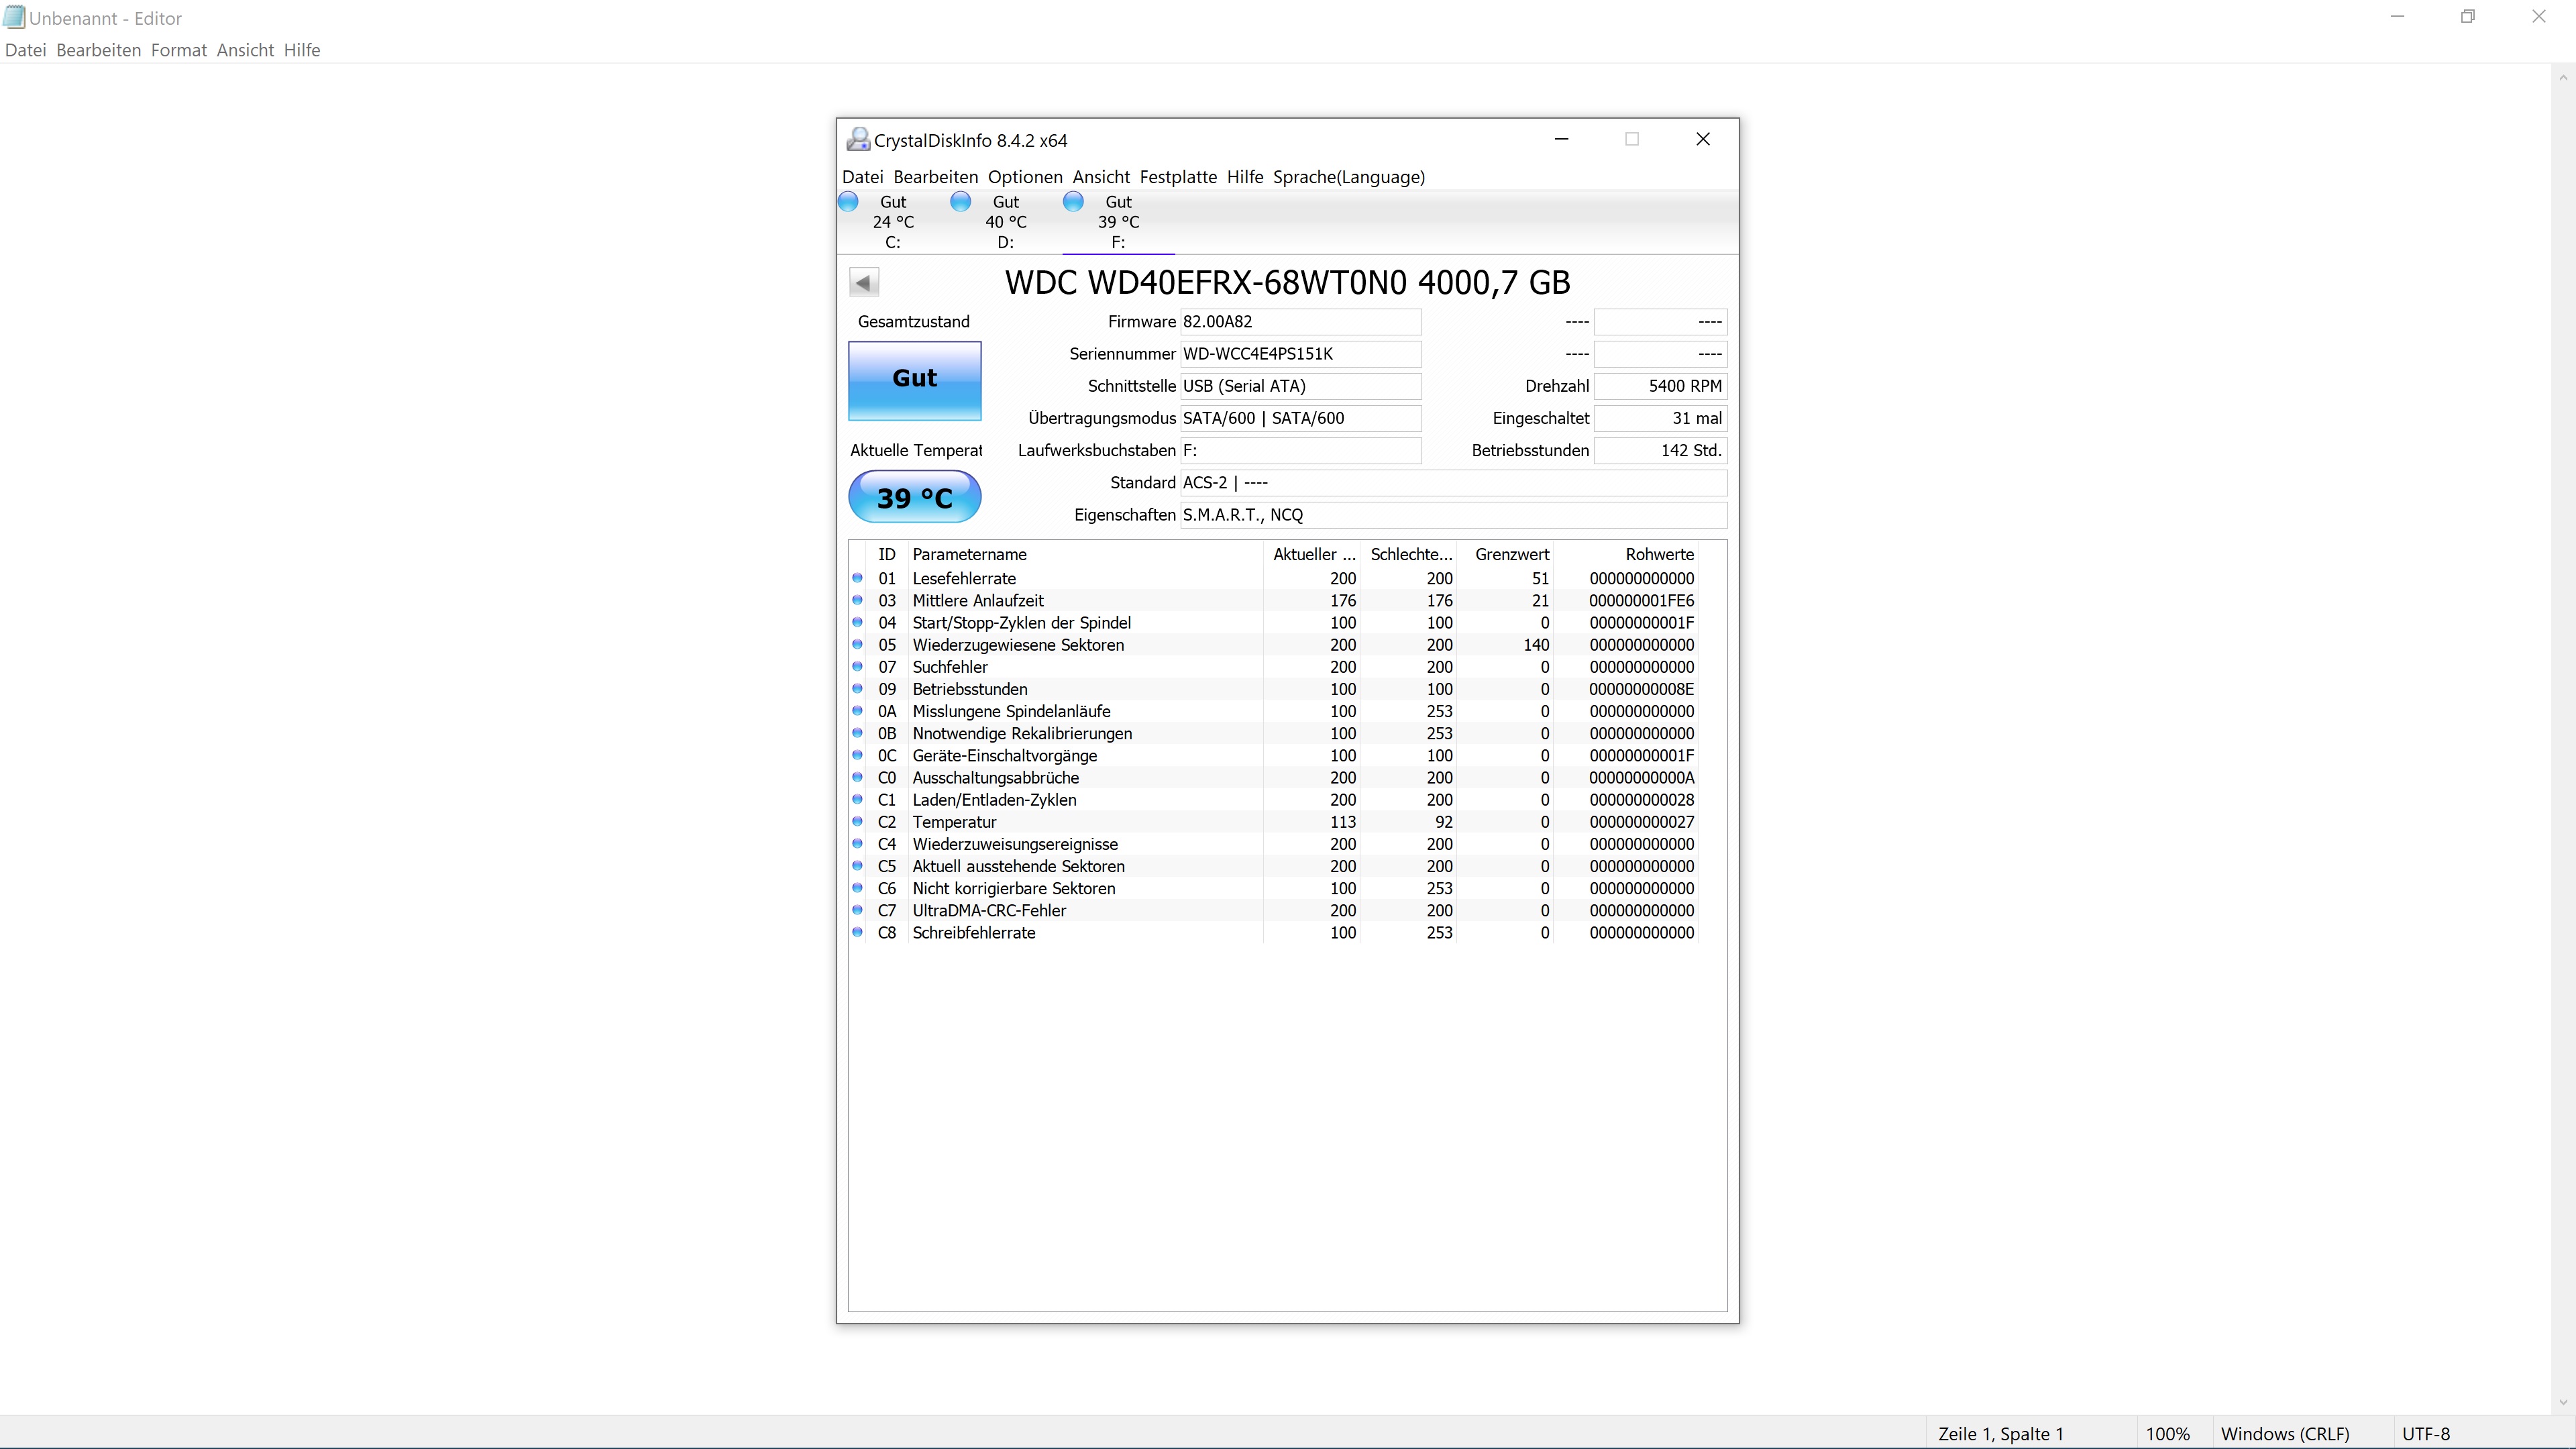Open the Festplatte menu
The height and width of the screenshot is (1449, 2576).
tap(1178, 177)
